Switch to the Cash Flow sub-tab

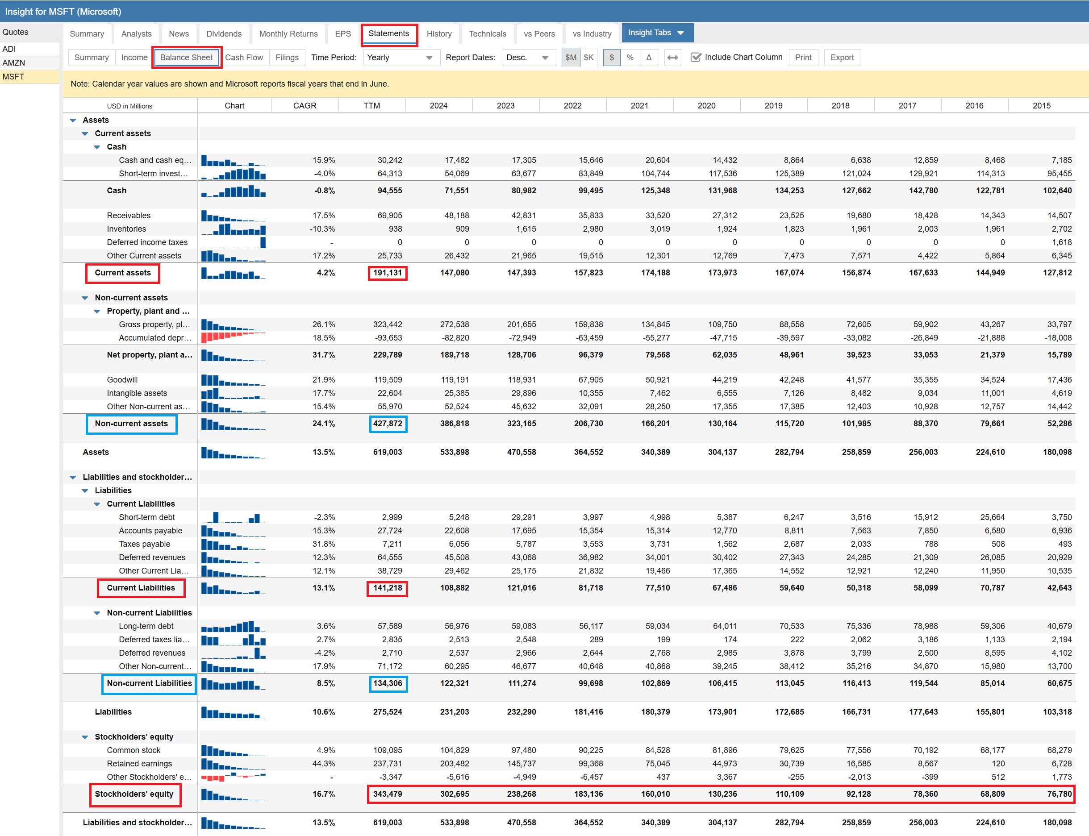click(244, 58)
